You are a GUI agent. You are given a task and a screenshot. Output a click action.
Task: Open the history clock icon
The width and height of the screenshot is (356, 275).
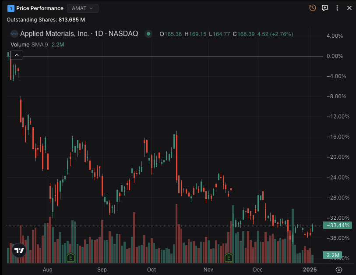(x=313, y=8)
